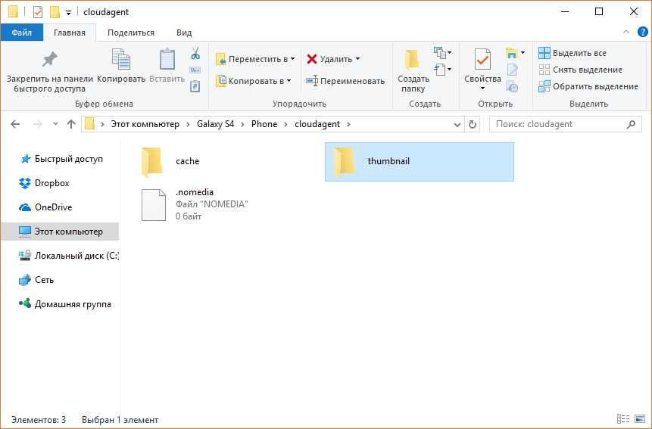Click the Help question mark icon
Screen dimensions: 652x429
pyautogui.click(x=642, y=33)
